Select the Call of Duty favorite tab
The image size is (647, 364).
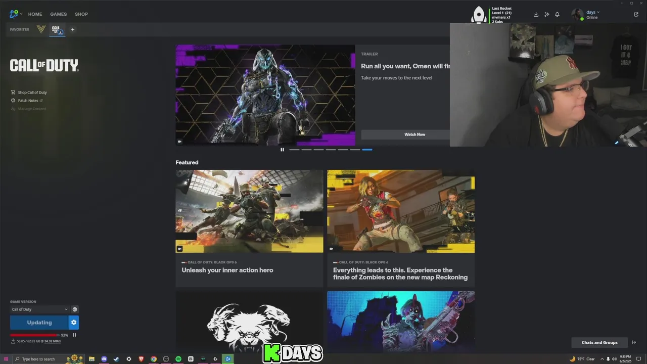pyautogui.click(x=57, y=30)
